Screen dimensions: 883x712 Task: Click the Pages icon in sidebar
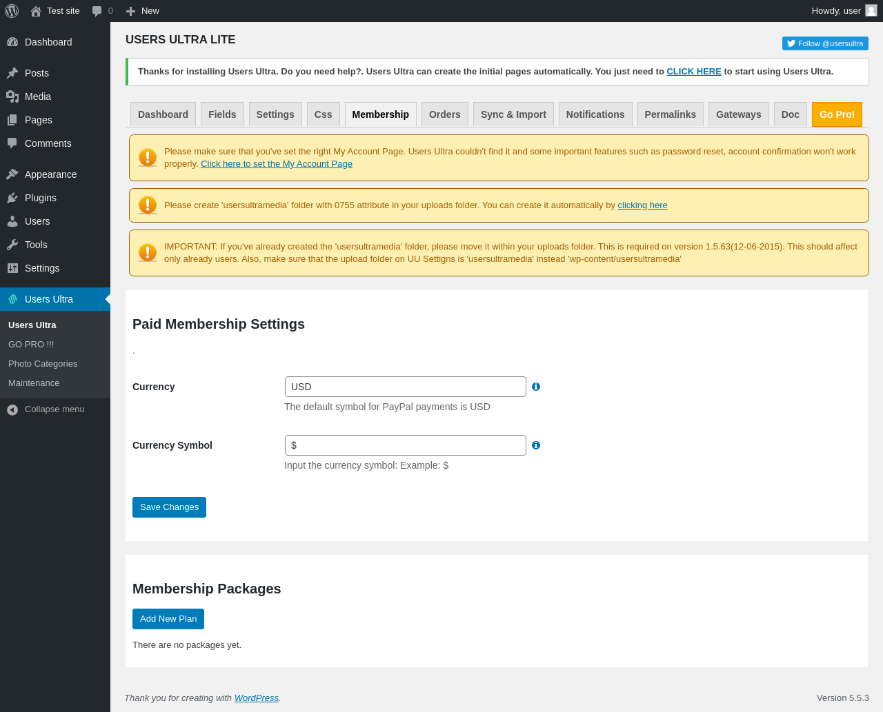[x=12, y=120]
